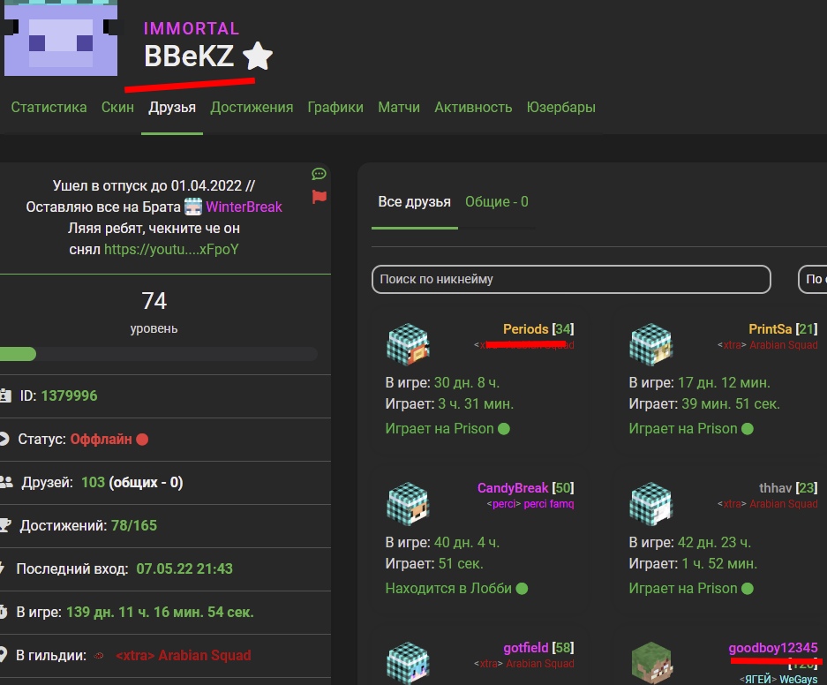This screenshot has width=827, height=685.
Task: Click the Periods friend avatar head
Action: tap(408, 344)
